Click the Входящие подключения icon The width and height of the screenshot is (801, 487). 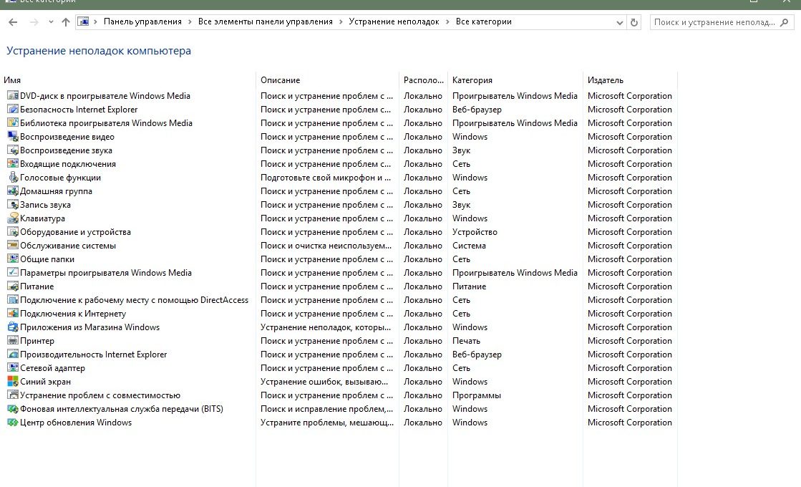coord(13,164)
